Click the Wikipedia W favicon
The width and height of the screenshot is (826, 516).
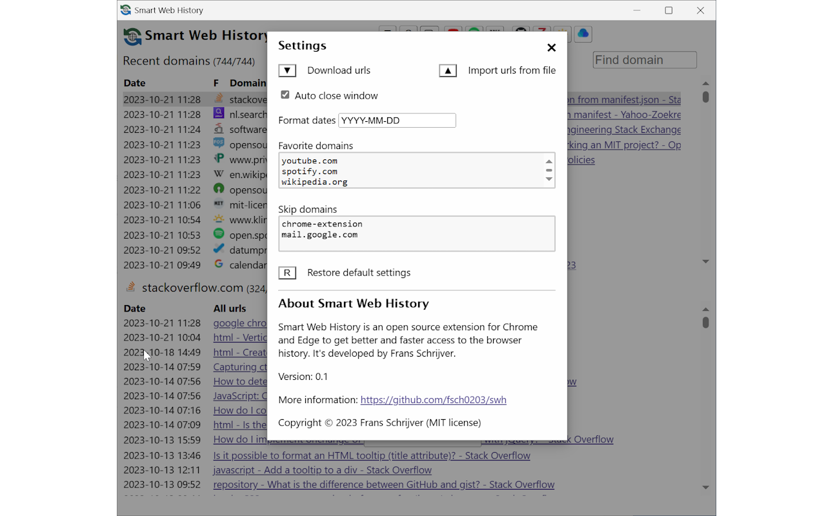point(219,174)
